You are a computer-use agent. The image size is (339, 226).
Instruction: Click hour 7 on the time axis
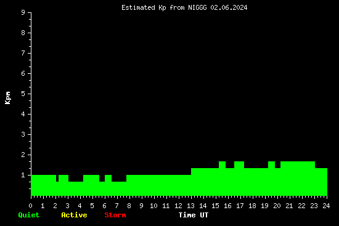click(116, 206)
